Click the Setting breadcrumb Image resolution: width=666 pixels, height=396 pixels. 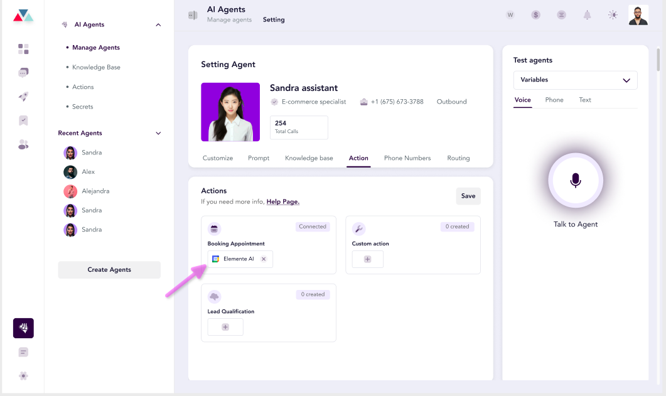tap(274, 20)
